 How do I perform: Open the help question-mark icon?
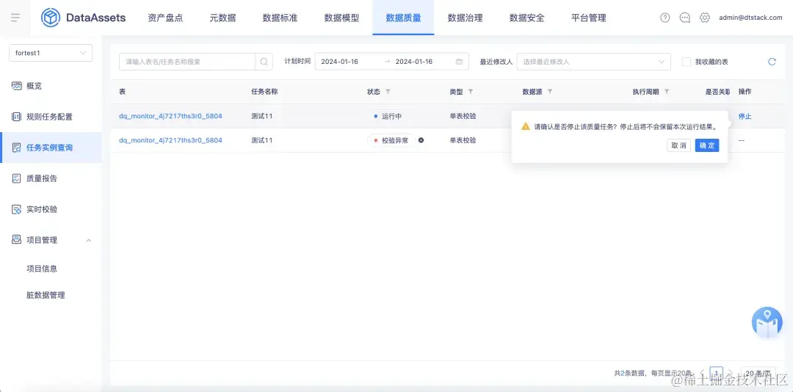pyautogui.click(x=665, y=18)
